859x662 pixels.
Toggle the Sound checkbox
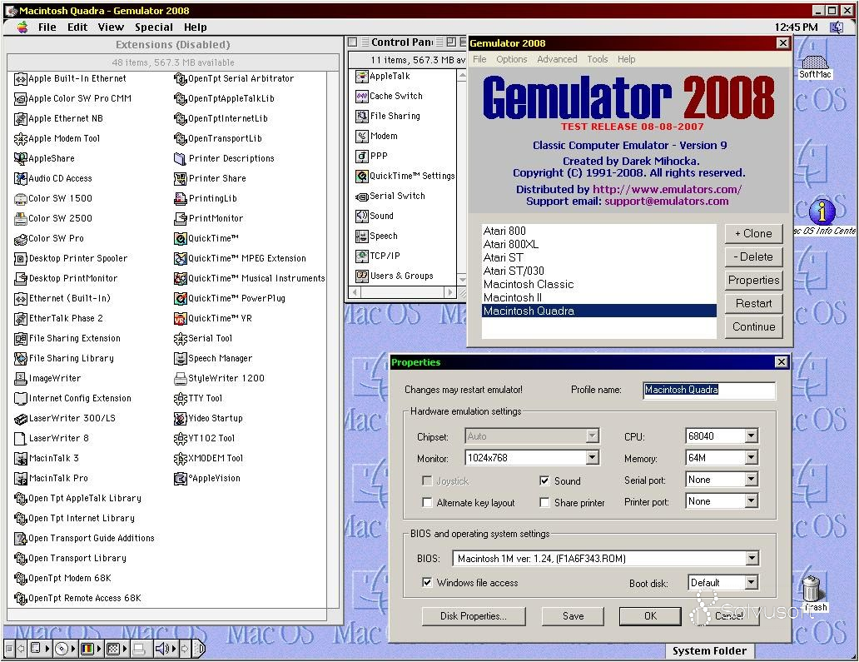coord(544,481)
